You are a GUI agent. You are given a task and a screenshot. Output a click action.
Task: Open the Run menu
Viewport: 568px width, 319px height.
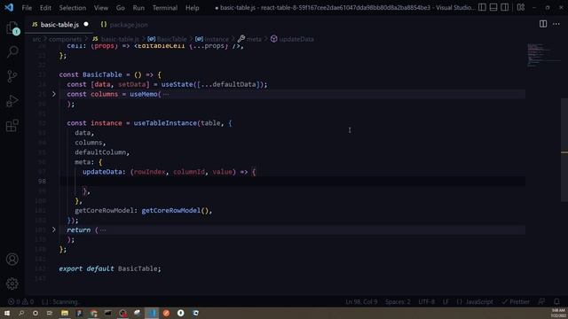click(x=138, y=8)
